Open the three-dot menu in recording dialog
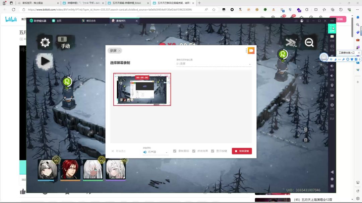 coord(246,51)
